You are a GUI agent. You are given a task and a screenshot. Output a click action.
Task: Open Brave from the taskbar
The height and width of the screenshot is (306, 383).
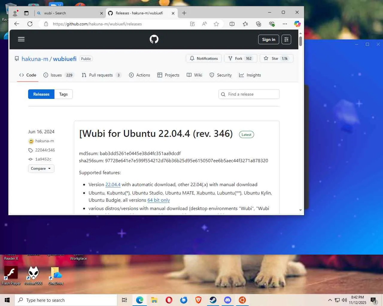[x=198, y=300]
